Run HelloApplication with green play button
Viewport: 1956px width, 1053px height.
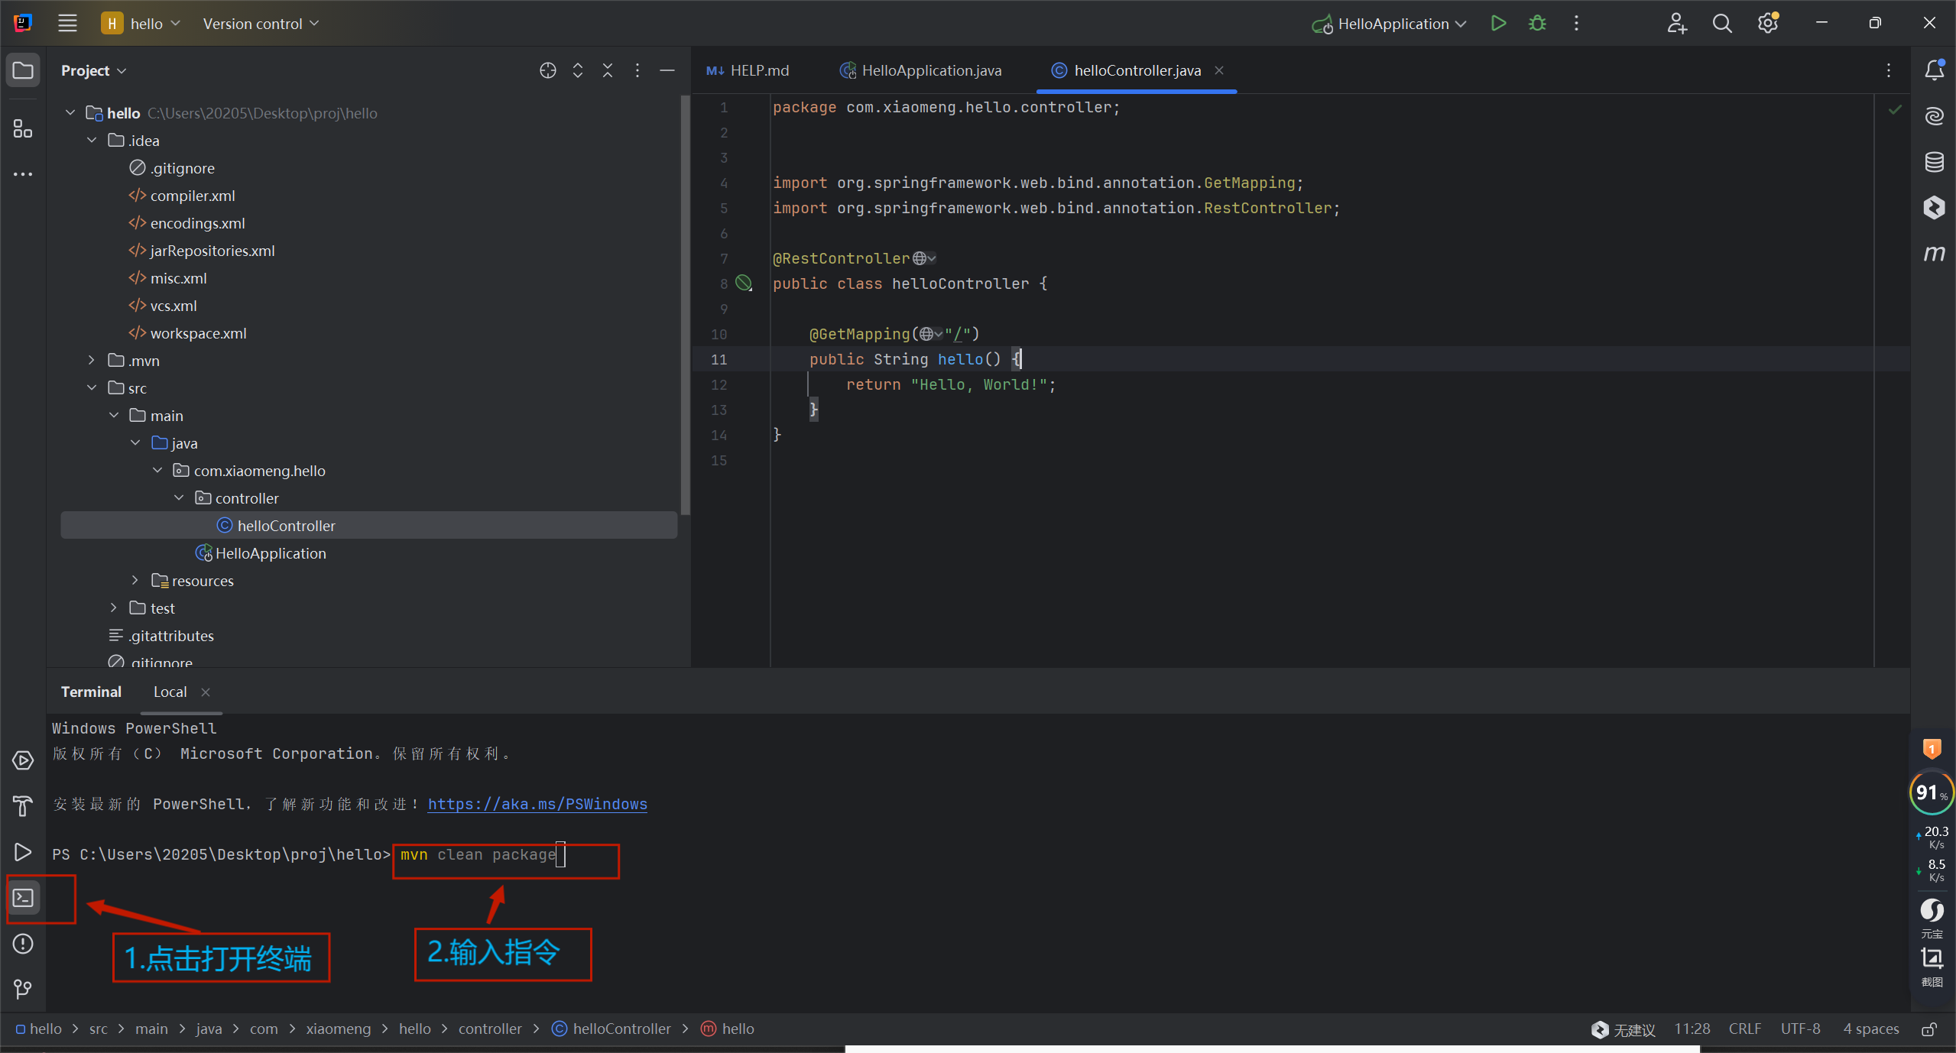[x=1498, y=24]
